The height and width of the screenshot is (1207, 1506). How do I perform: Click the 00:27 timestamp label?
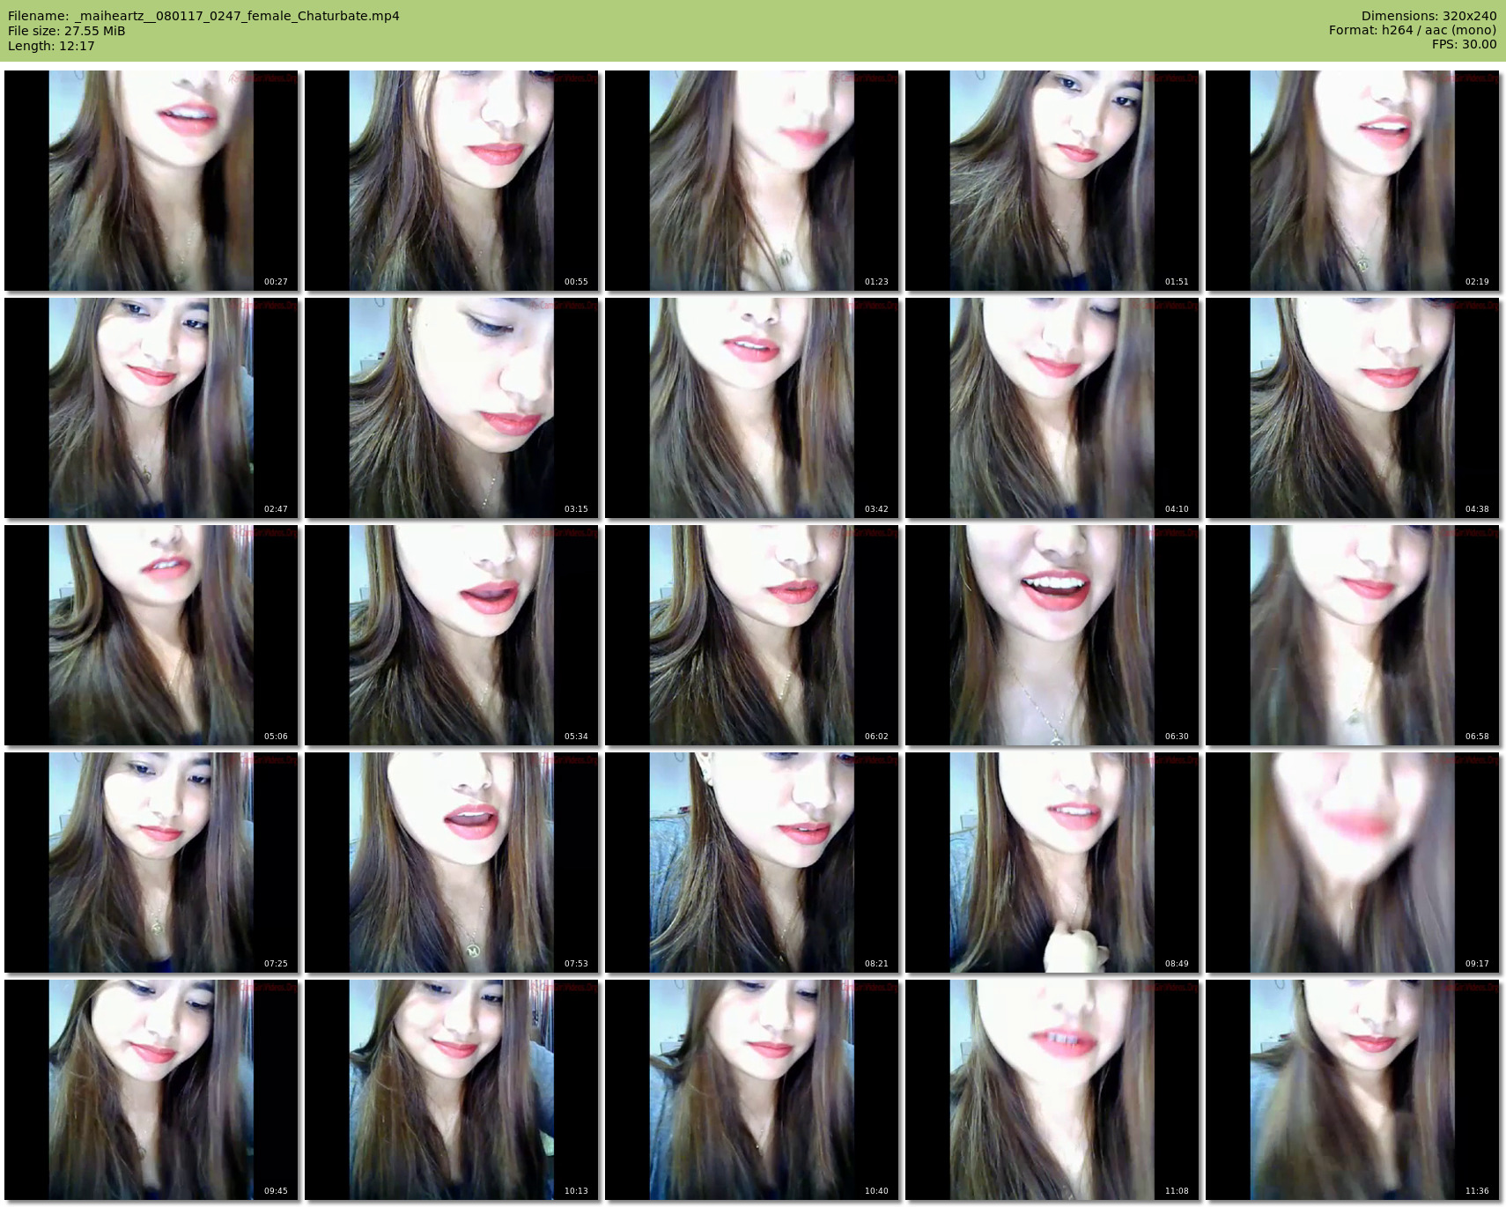(x=276, y=282)
